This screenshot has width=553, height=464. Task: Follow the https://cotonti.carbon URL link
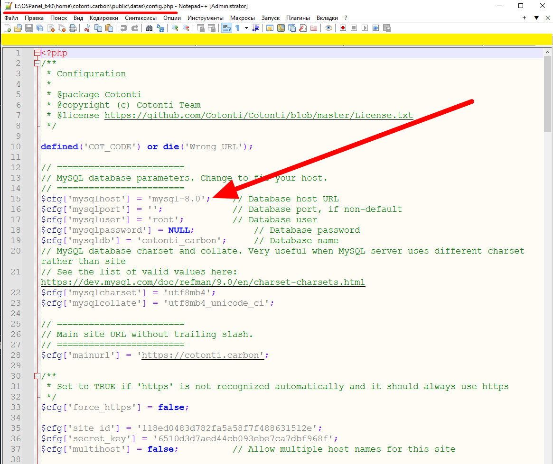(203, 355)
